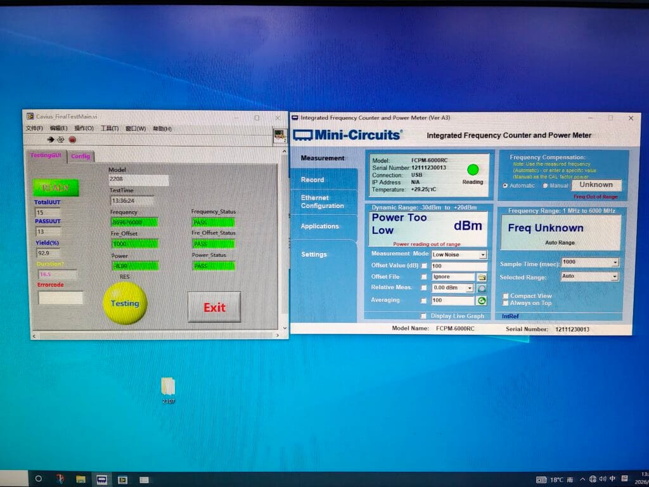Click the Cortana circle icon on taskbar
The width and height of the screenshot is (649, 487).
(x=39, y=479)
